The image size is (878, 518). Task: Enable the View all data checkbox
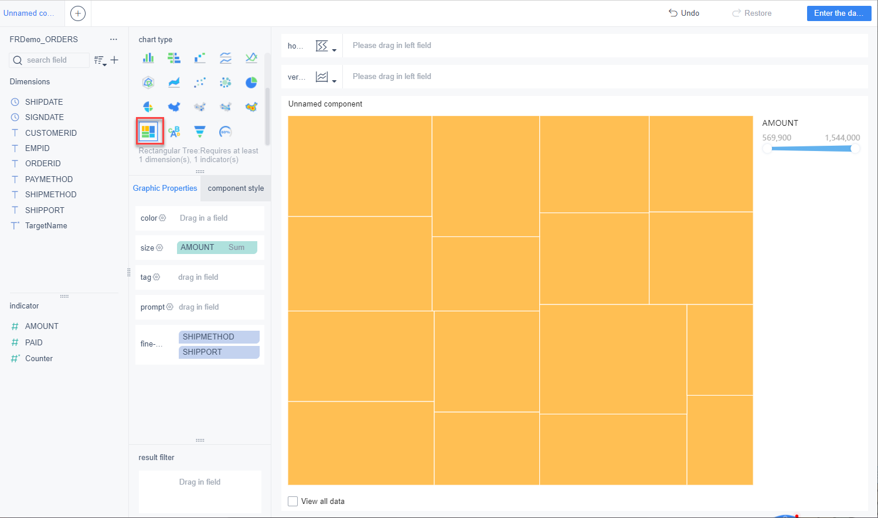pyautogui.click(x=292, y=501)
